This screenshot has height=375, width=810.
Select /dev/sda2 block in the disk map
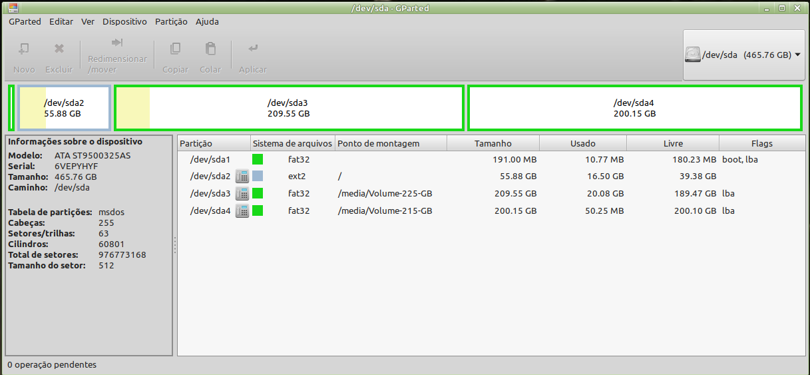point(64,108)
